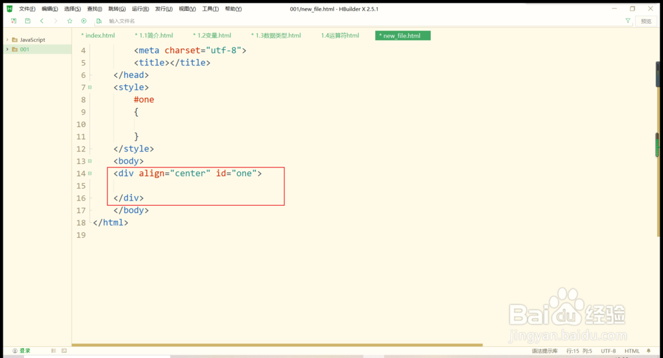Click the list icon in the status bar
This screenshot has width=663, height=358.
(53, 351)
